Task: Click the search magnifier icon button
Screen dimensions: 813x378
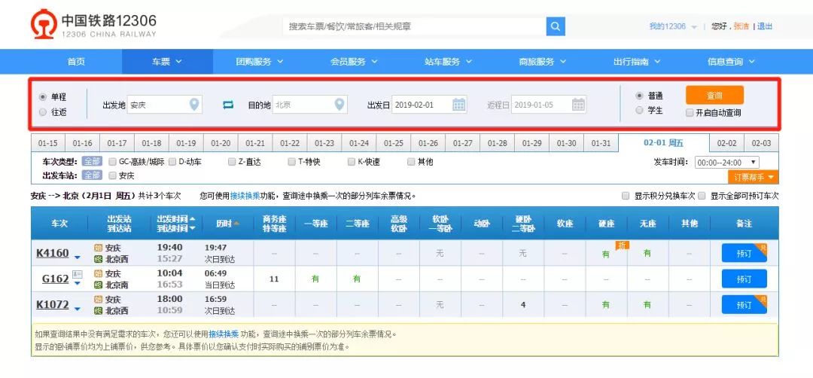Action: pyautogui.click(x=556, y=26)
